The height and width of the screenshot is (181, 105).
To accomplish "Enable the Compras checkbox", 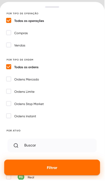I will click(9, 33).
